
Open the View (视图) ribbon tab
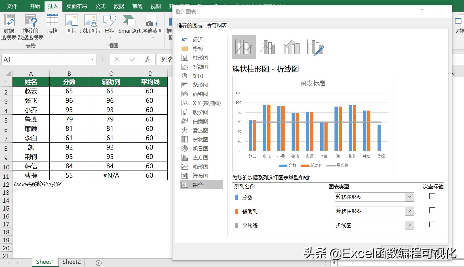click(x=156, y=6)
